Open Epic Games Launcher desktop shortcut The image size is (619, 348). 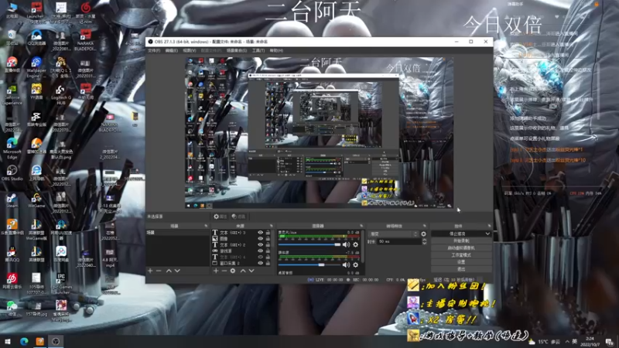(61, 282)
